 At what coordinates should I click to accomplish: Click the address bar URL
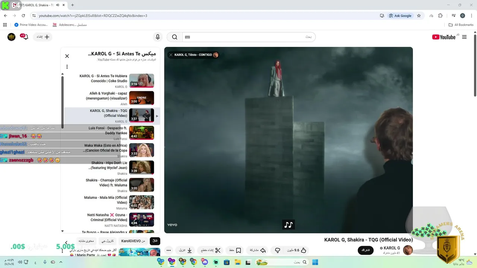coord(93,16)
